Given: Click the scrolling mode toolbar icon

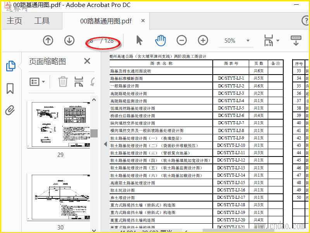Looking at the screenshot, I should (296, 40).
